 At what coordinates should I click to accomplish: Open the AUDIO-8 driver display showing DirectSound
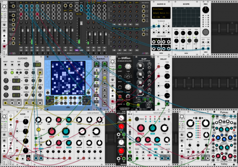pos(161,9)
